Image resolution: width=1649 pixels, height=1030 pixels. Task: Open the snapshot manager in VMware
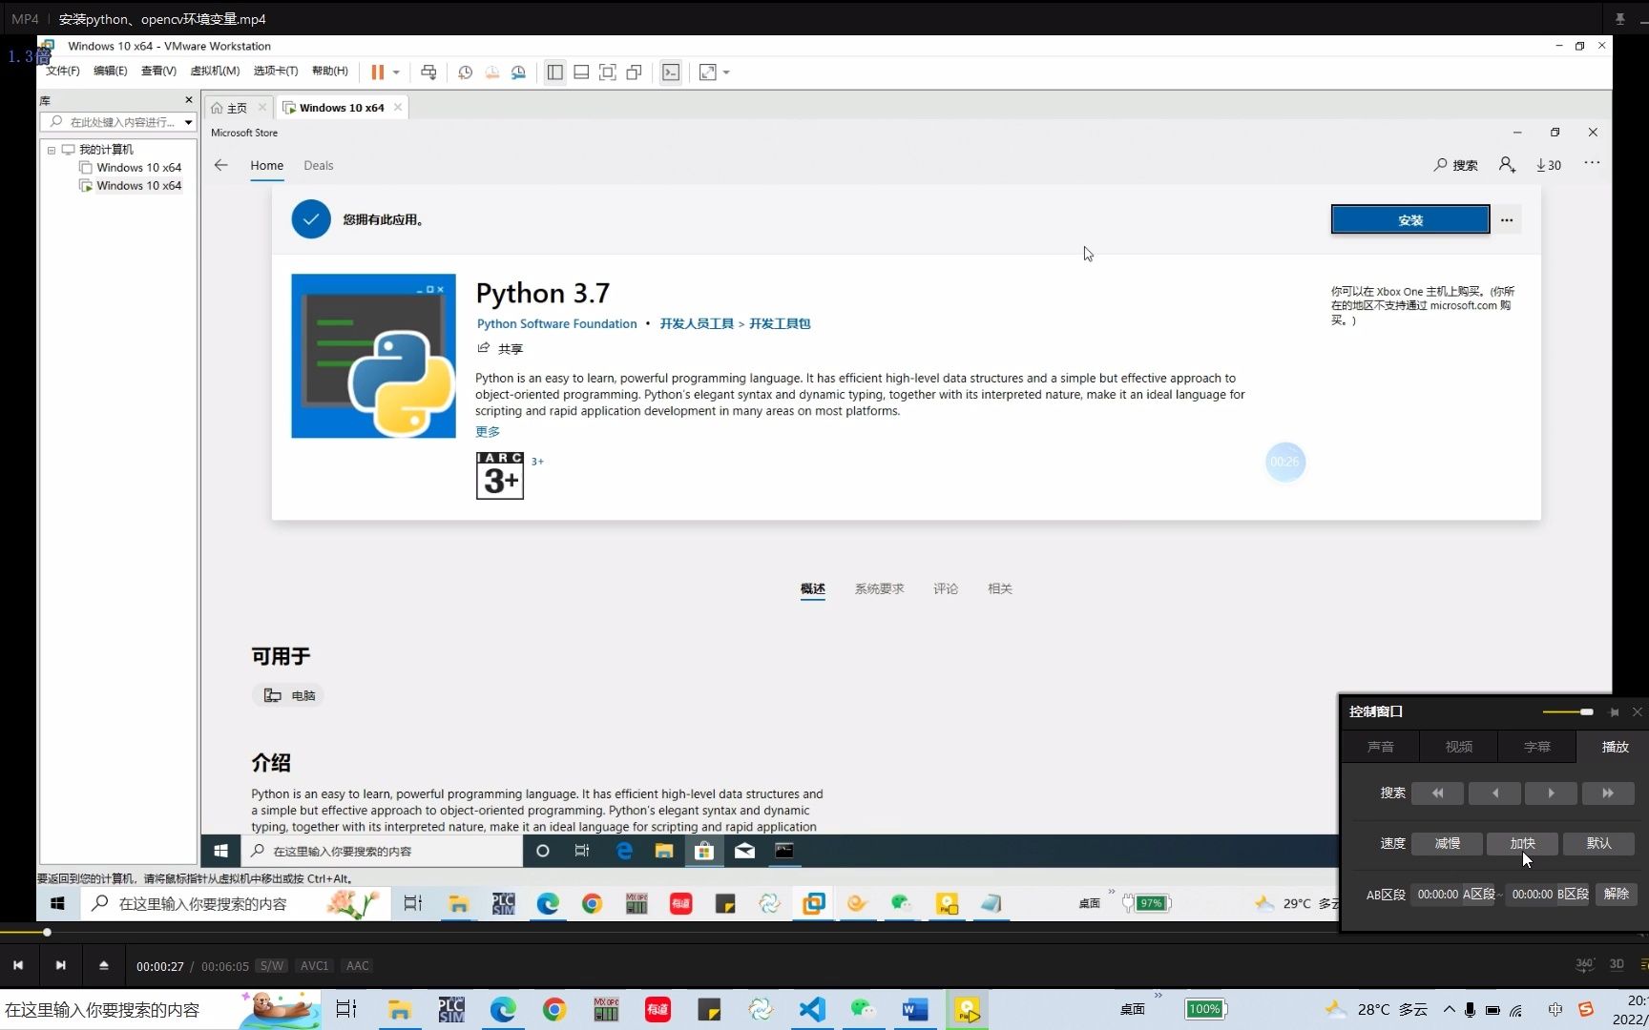(518, 72)
